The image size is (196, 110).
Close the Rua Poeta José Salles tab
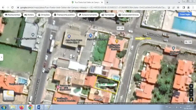click(102, 2)
